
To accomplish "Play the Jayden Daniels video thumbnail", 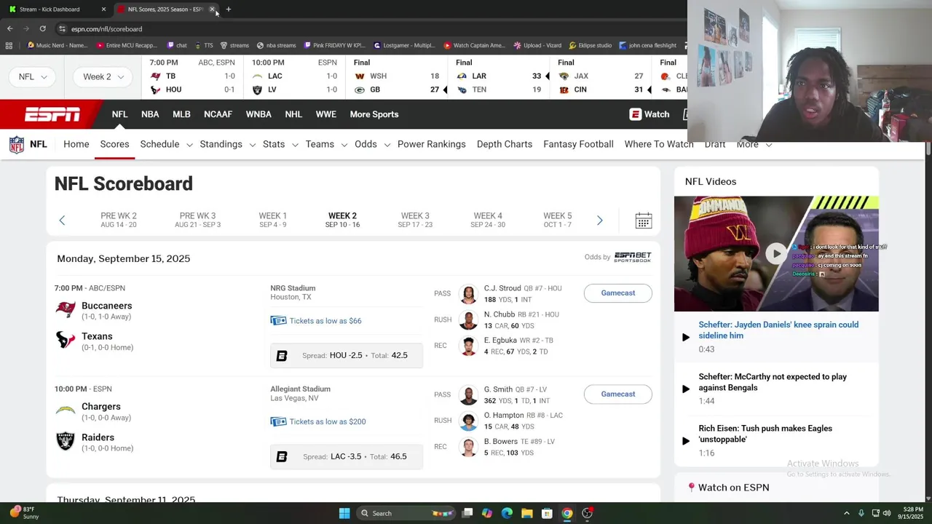I will 776,253.
